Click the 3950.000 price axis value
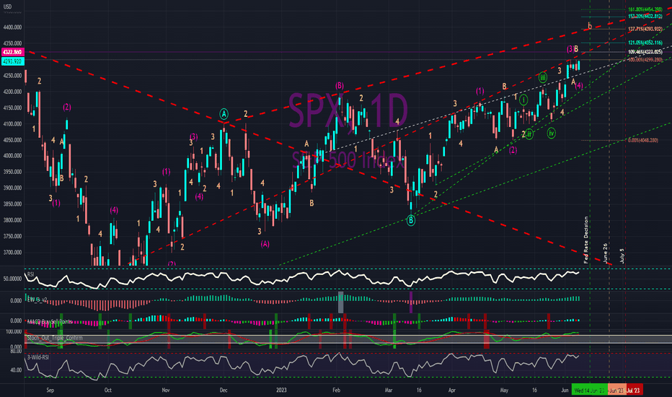The width and height of the screenshot is (672, 397). tap(12, 172)
